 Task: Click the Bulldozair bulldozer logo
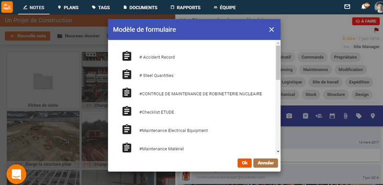click(7, 7)
